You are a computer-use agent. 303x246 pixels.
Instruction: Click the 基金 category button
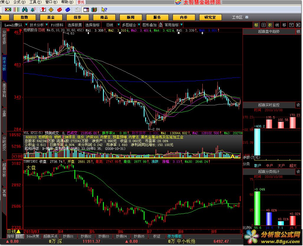click(x=51, y=17)
